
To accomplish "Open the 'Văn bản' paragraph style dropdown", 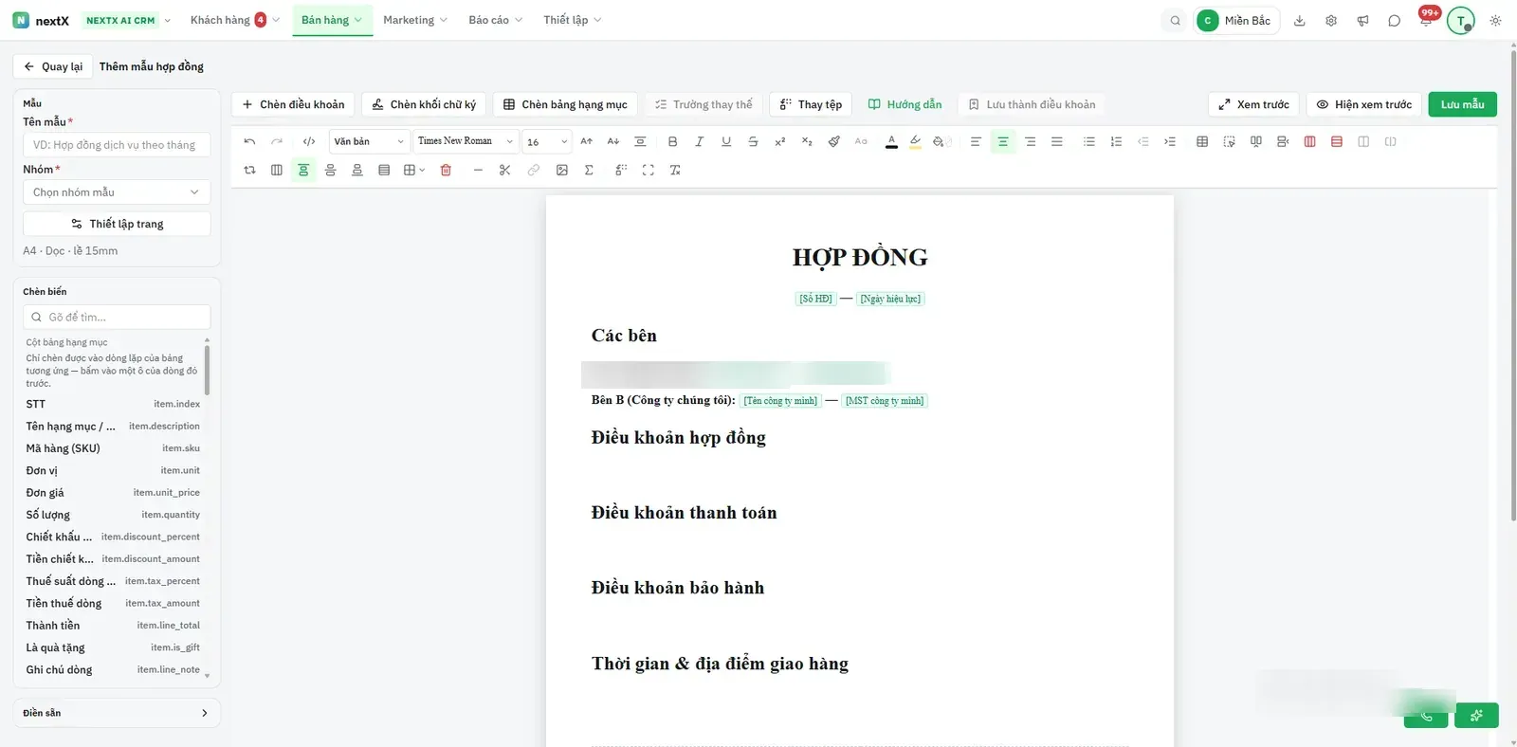I will tap(369, 142).
